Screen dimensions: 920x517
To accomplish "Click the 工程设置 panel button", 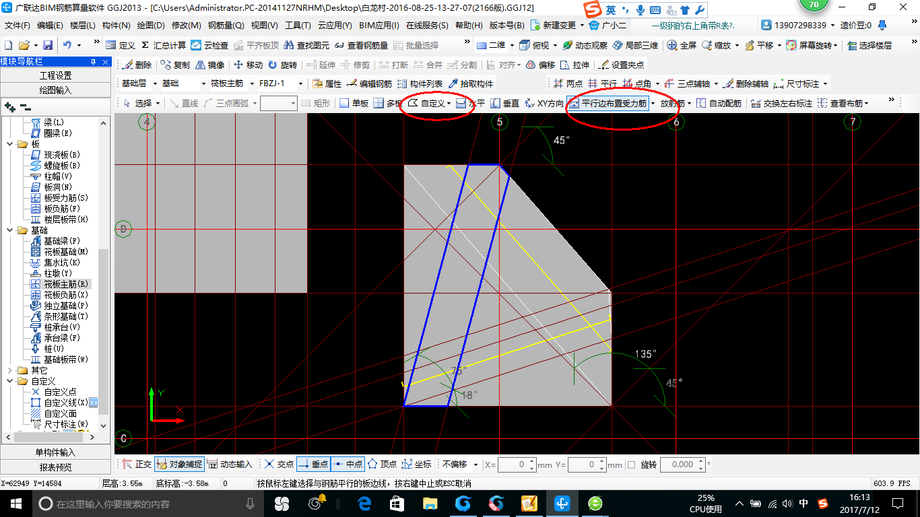I will 55,75.
